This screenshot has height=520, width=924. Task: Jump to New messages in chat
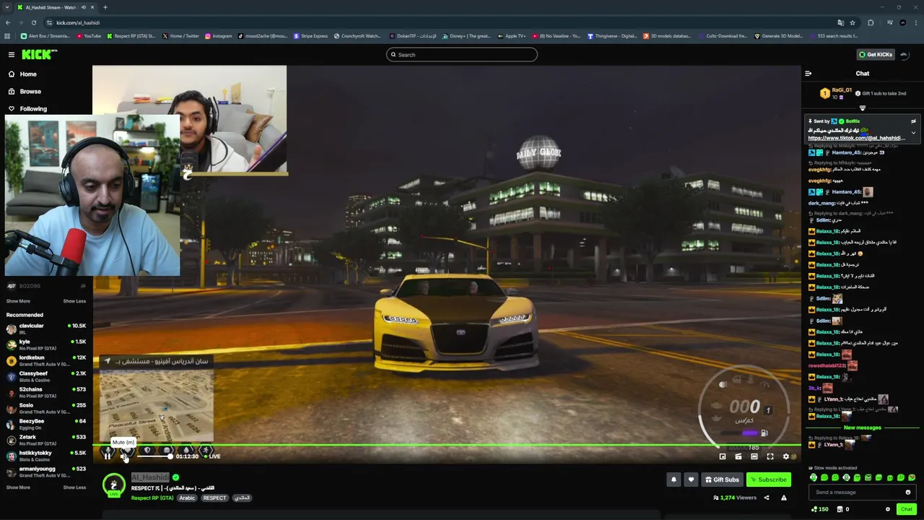tap(862, 428)
